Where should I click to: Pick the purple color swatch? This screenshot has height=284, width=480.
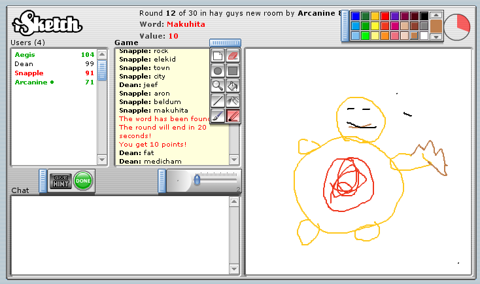click(394, 16)
